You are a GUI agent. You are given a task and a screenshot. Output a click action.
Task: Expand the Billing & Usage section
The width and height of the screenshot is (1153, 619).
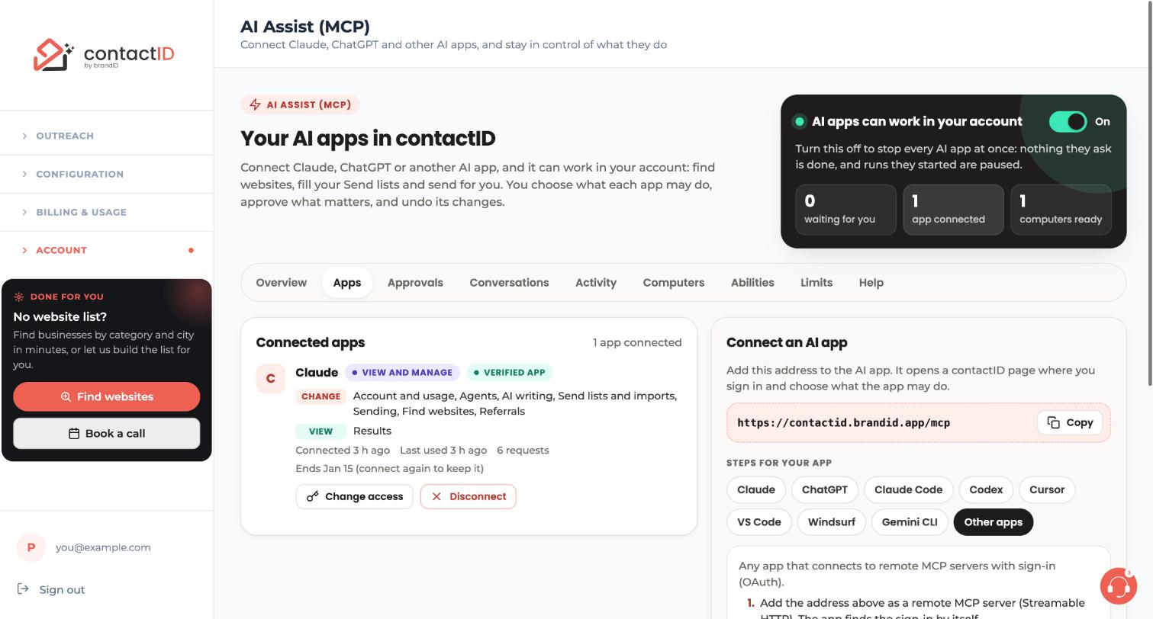tap(107, 212)
